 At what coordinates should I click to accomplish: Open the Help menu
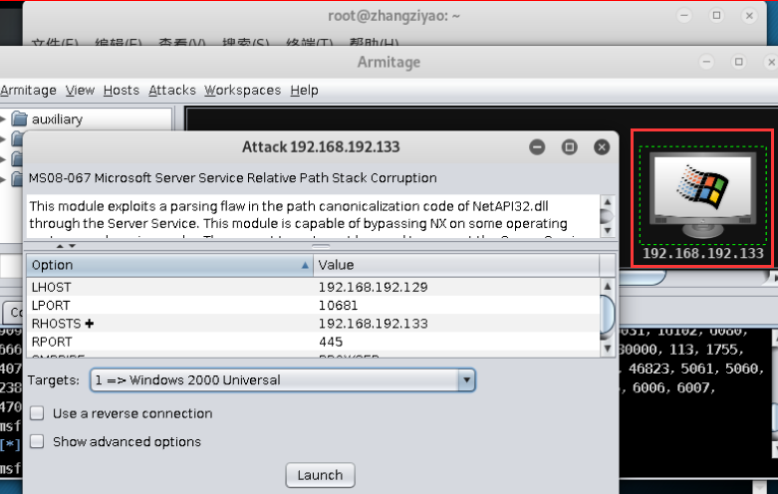tap(304, 91)
